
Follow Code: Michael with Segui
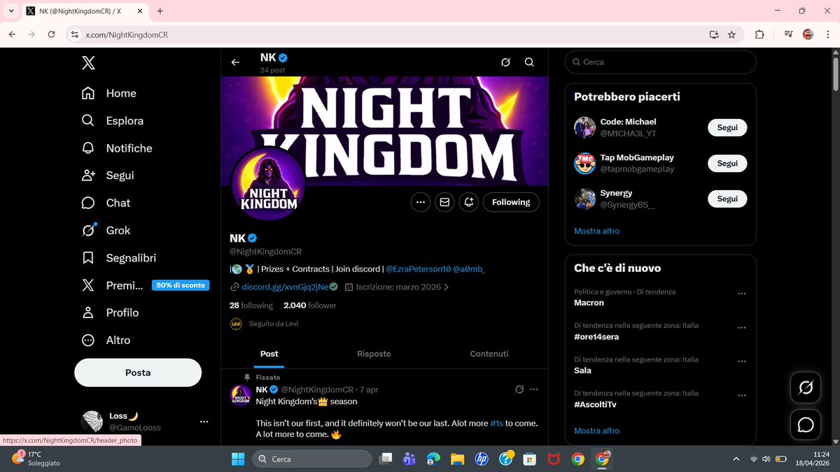coord(727,128)
